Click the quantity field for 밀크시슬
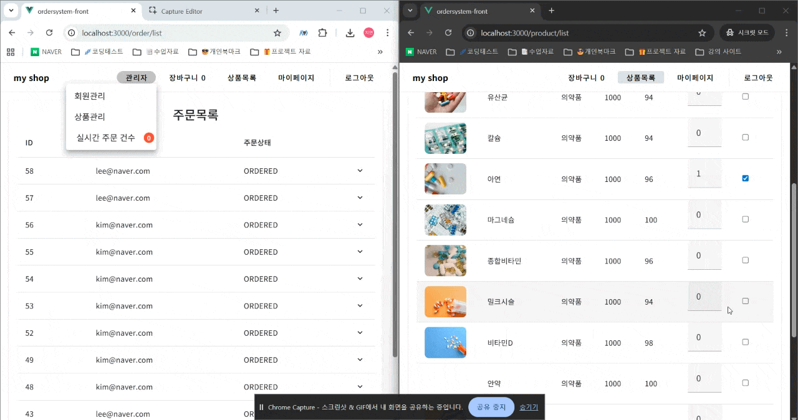Image resolution: width=798 pixels, height=420 pixels. 704,297
